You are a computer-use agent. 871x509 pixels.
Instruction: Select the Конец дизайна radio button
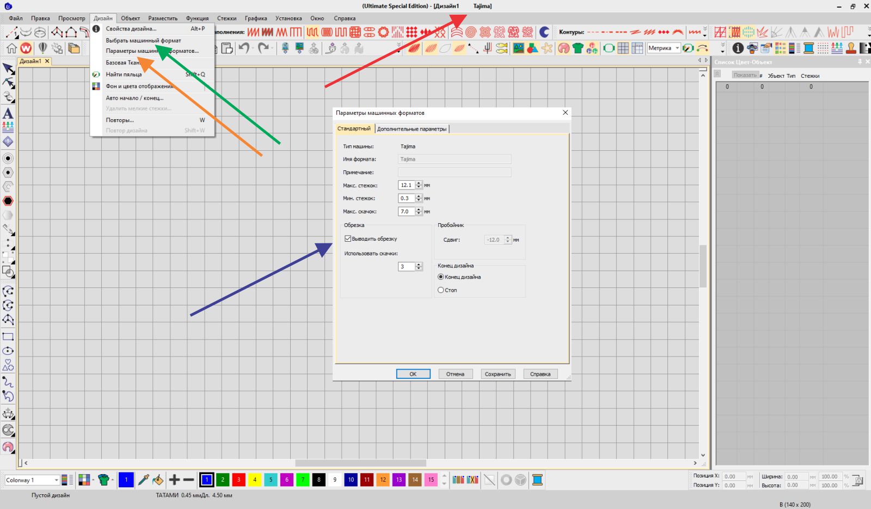tap(441, 277)
